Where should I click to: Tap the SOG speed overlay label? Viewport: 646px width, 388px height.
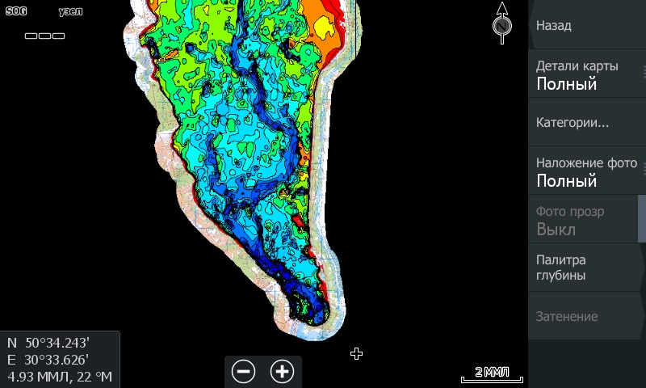point(15,12)
